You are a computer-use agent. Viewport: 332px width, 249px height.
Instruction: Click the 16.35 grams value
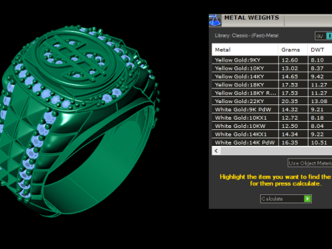tap(290, 142)
